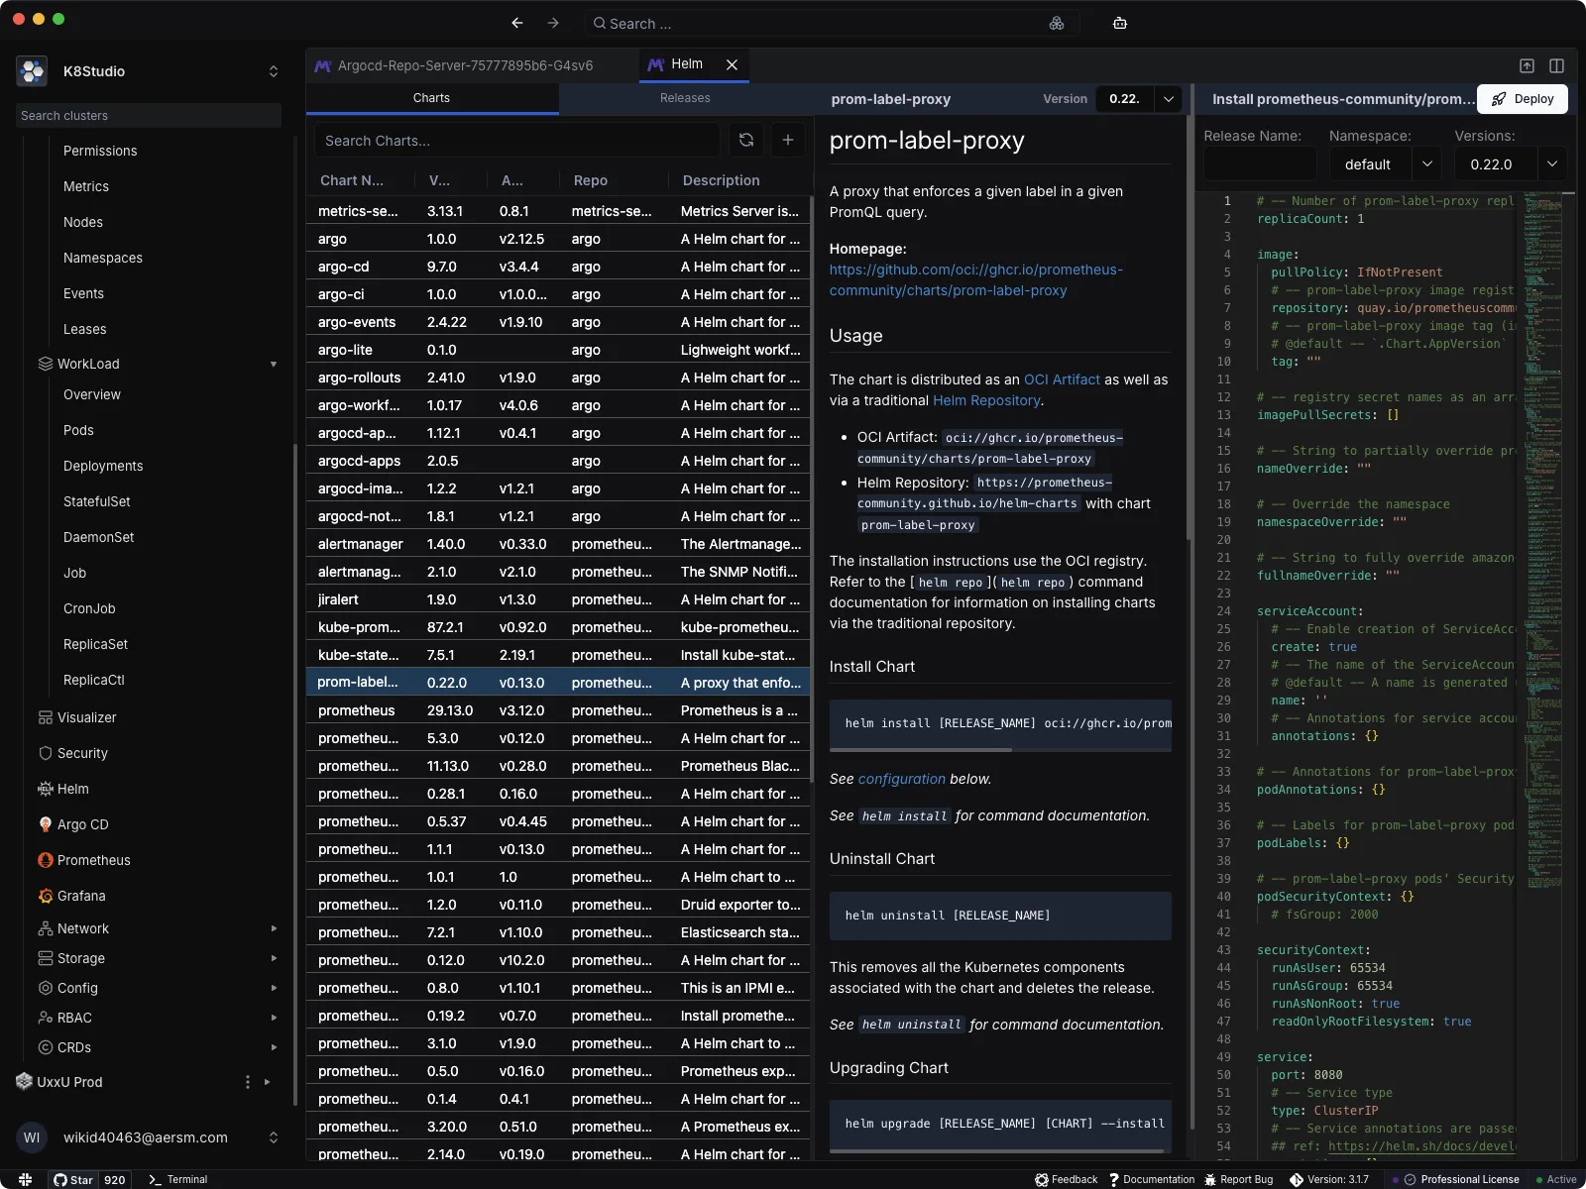This screenshot has height=1189, width=1586.
Task: Open the user account menu chevron
Action: pyautogui.click(x=274, y=1137)
